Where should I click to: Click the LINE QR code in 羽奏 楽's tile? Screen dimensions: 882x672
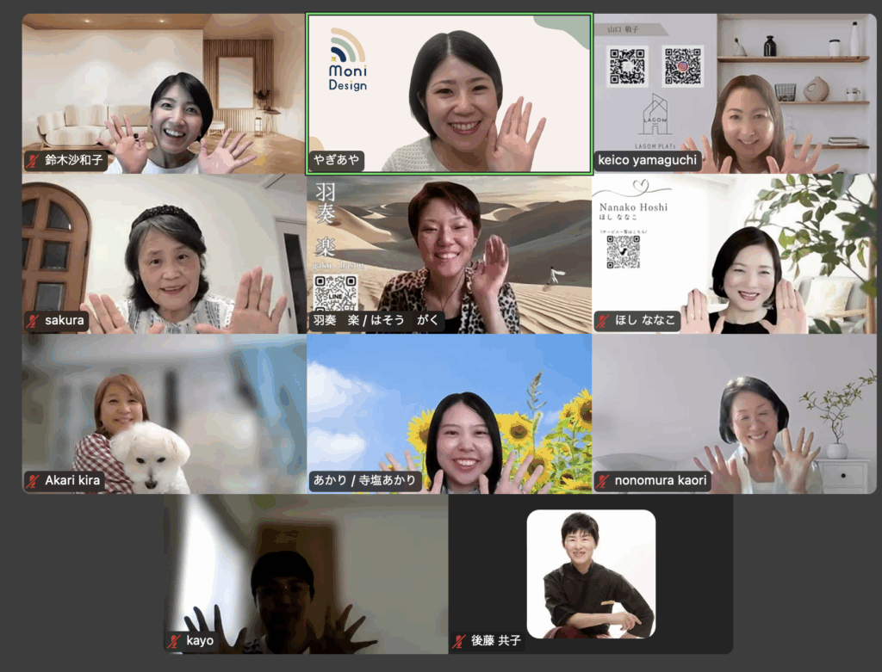tap(335, 295)
